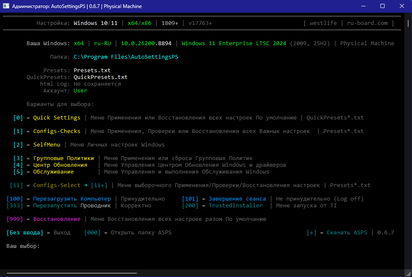Click 'Открыть папку ASPS' text
This screenshot has width=412, height=277.
point(141,233)
